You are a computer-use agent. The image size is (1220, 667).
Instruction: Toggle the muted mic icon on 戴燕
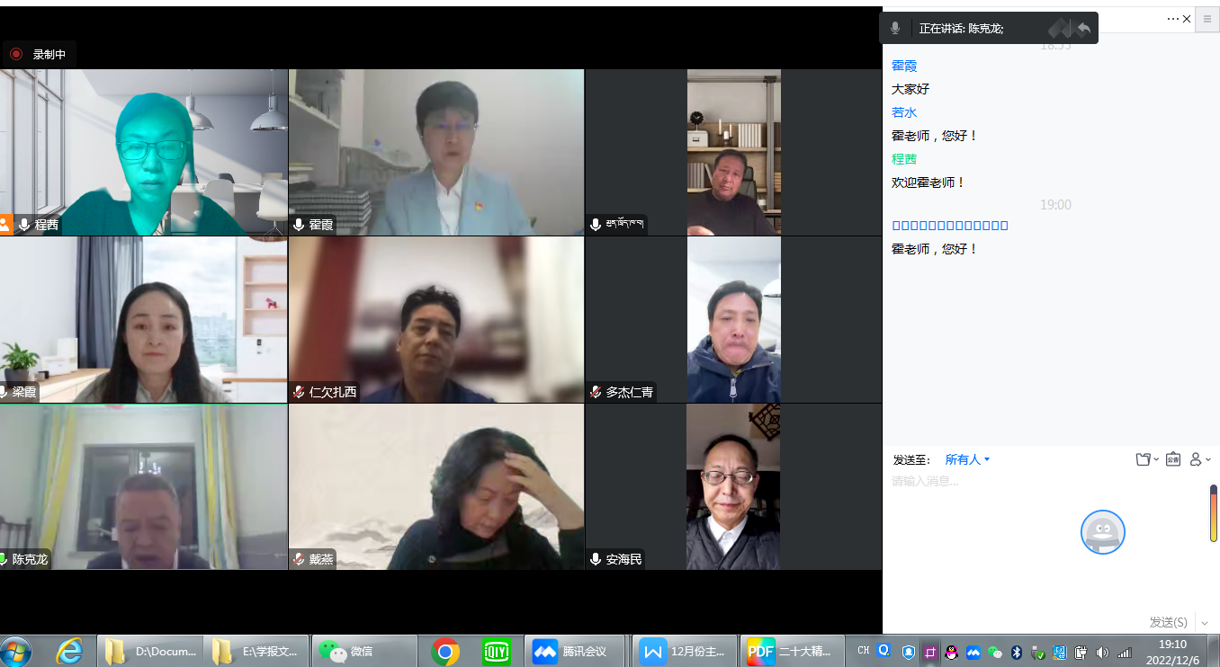(x=299, y=559)
